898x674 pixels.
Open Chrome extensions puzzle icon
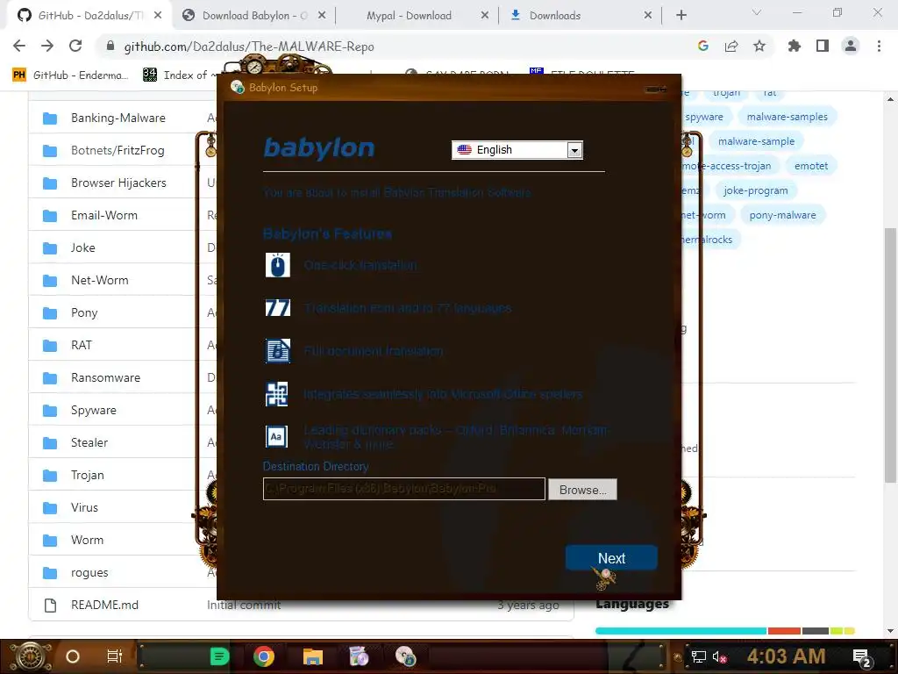(x=794, y=46)
